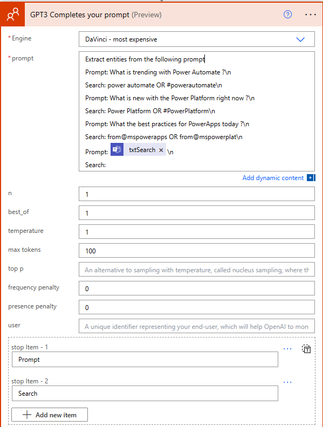
Task: Click the best_of input field
Action: click(197, 212)
